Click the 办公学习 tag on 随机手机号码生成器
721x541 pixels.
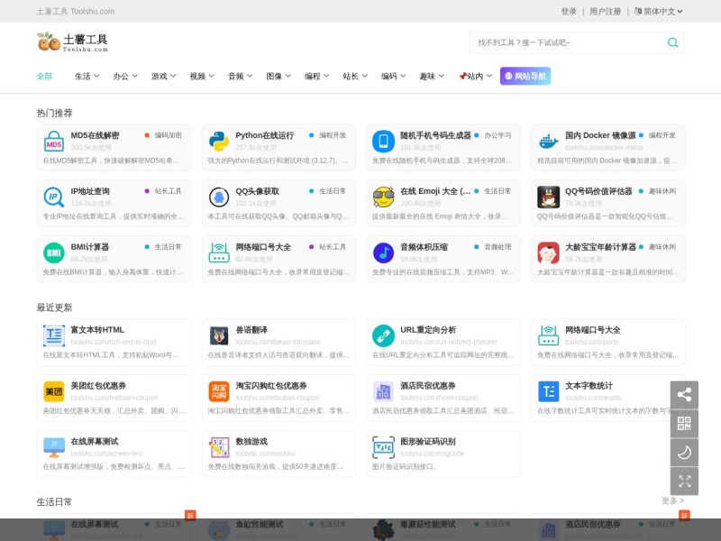498,135
